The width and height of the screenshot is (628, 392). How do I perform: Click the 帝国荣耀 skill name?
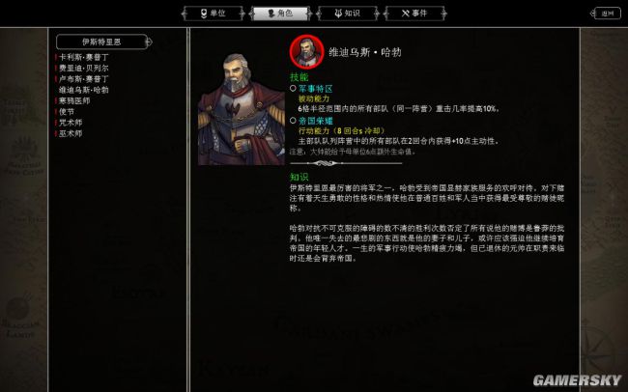pyautogui.click(x=316, y=121)
